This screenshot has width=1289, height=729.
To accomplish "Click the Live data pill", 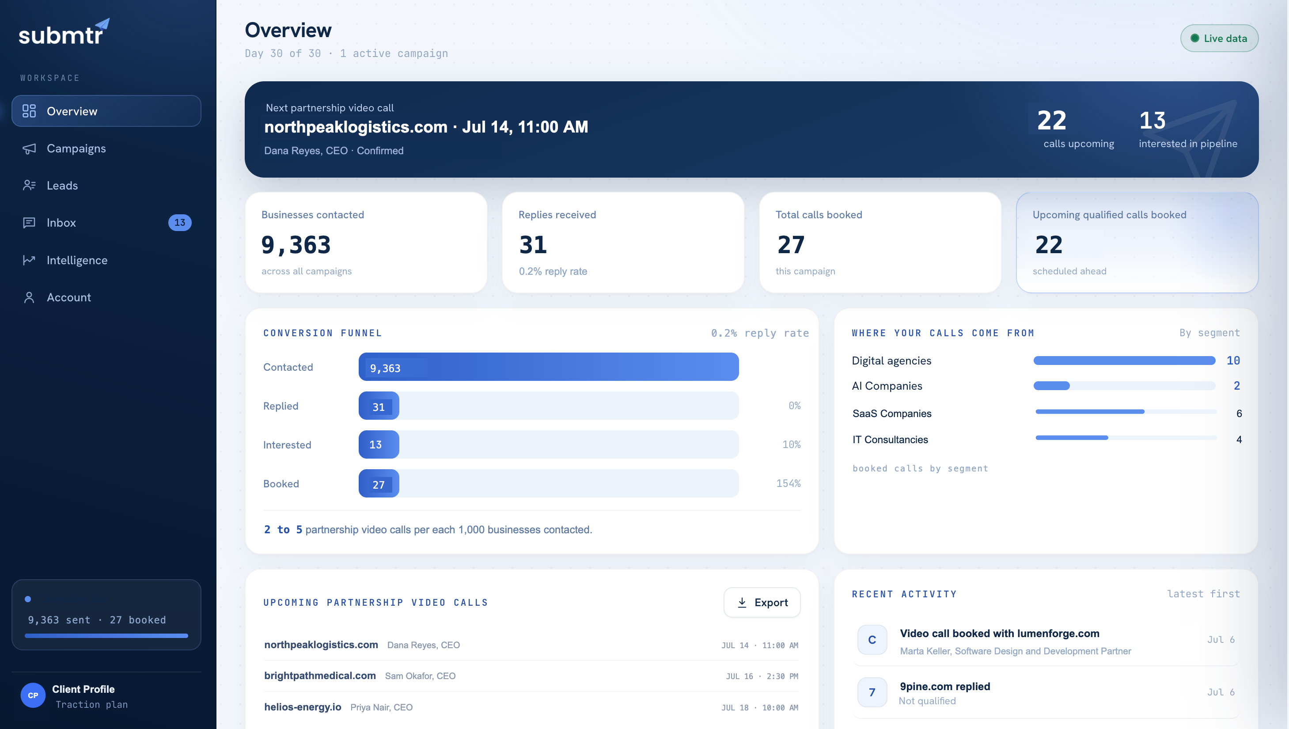I will 1219,38.
